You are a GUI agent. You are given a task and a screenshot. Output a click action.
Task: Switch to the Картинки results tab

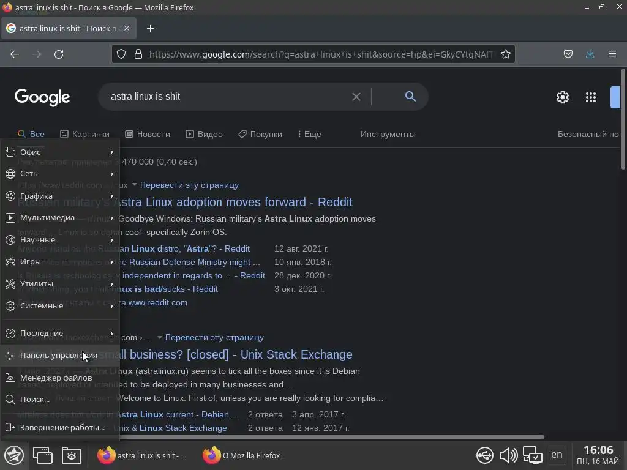pos(84,134)
